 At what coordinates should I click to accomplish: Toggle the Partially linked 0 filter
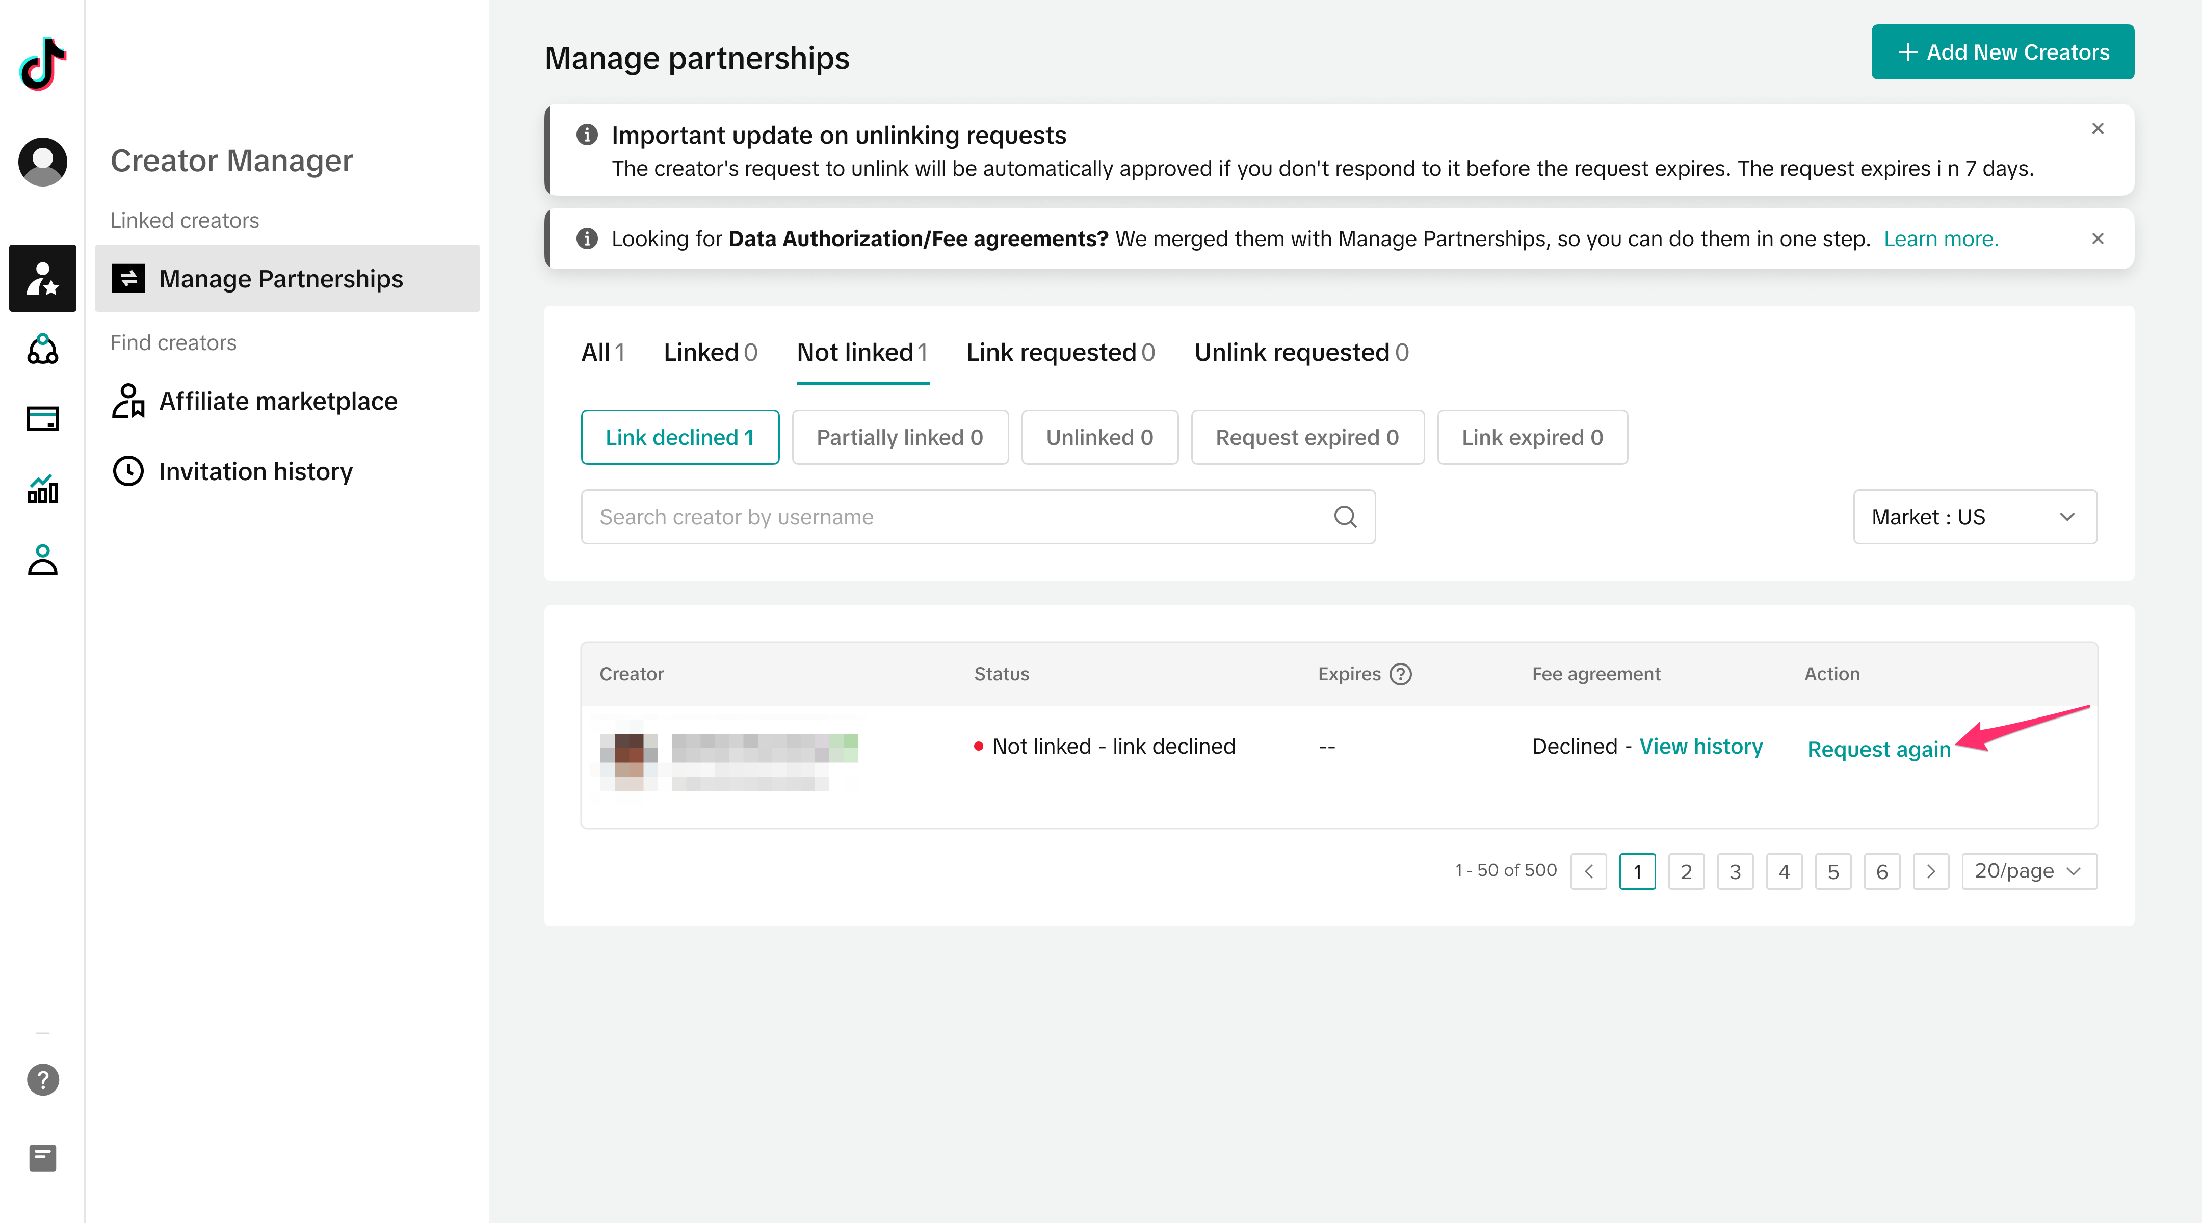click(x=899, y=438)
